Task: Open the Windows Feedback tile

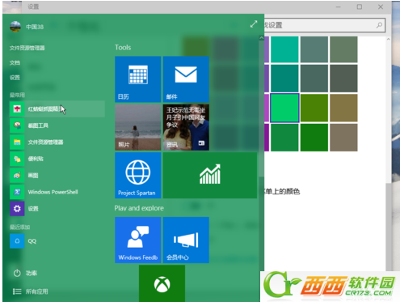Action: 138,240
